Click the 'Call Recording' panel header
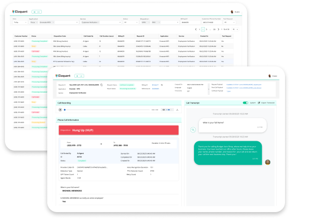Screen dimensions: 316x219 point(119,103)
